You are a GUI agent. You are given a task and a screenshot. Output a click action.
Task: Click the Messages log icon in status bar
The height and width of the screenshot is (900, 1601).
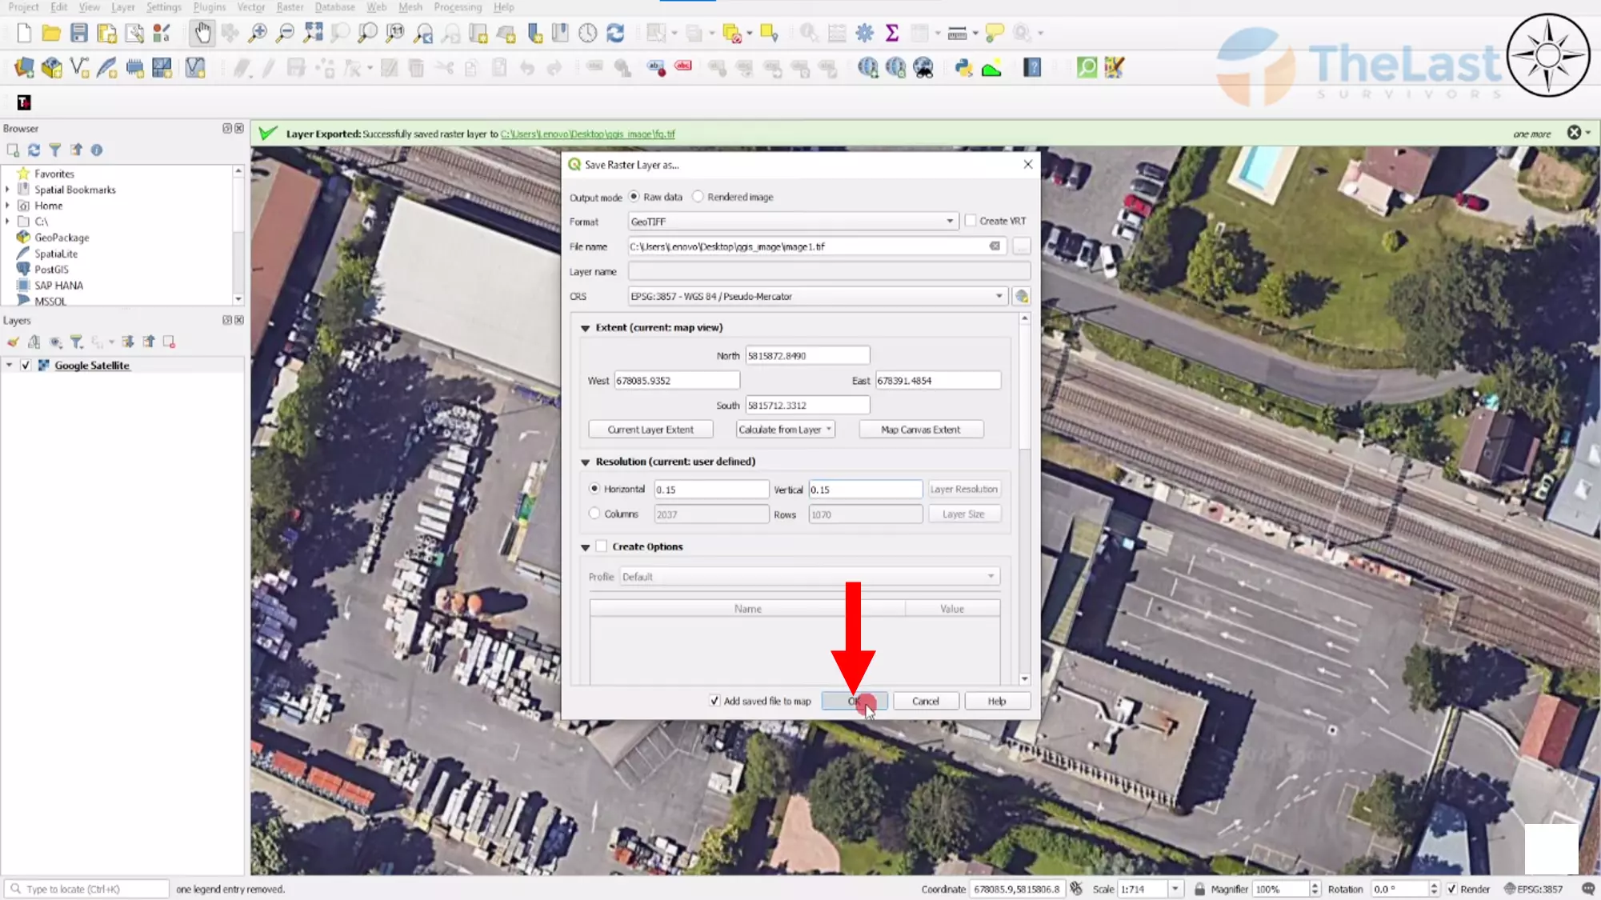[x=1588, y=889]
